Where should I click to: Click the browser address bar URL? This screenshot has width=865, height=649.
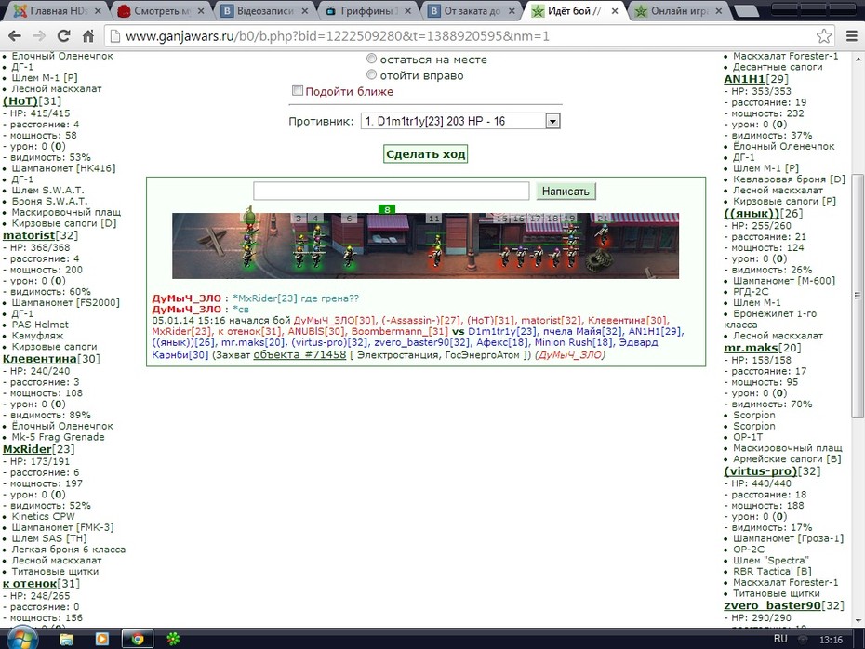tap(337, 36)
